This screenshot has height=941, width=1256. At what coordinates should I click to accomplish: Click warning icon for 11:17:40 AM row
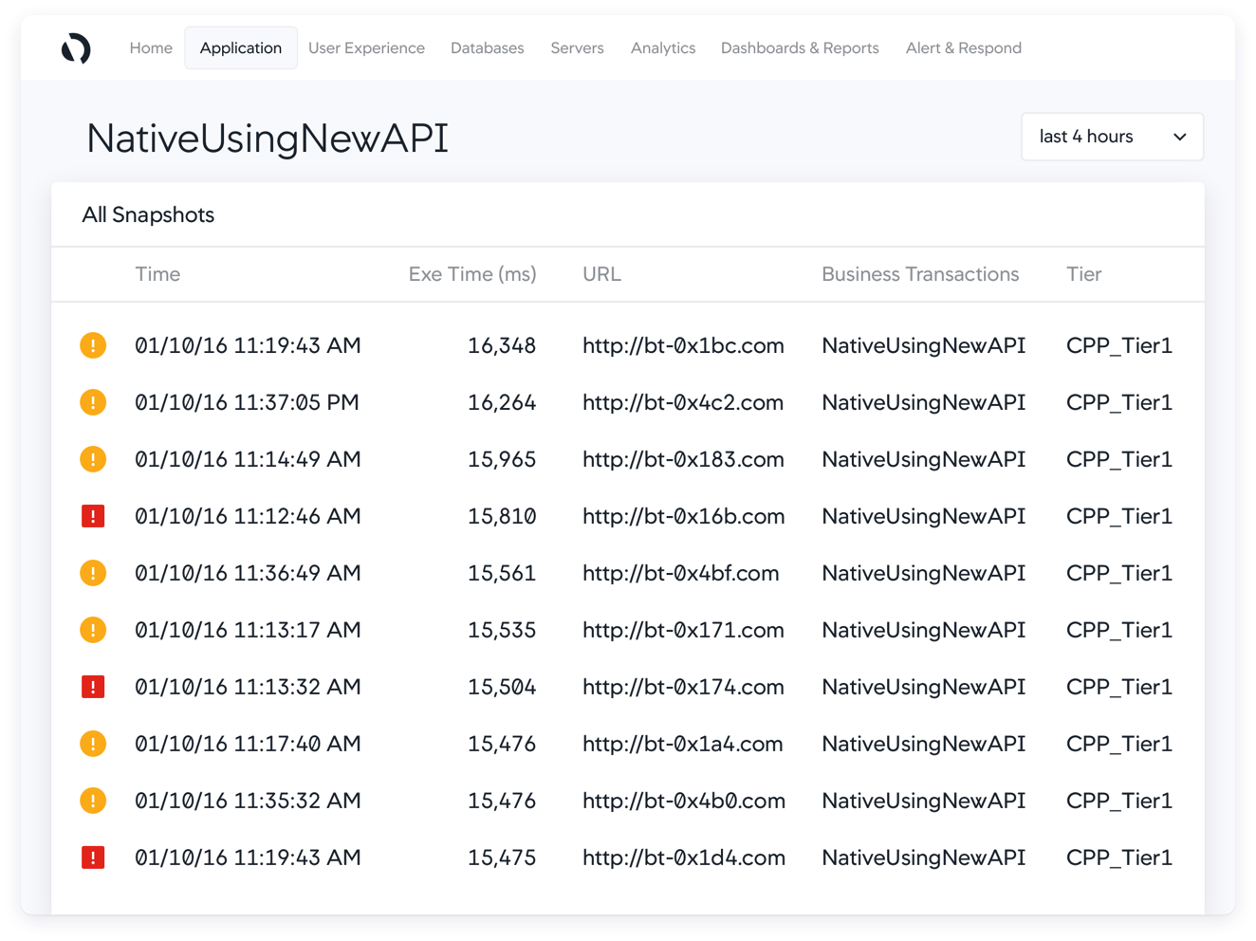click(93, 744)
